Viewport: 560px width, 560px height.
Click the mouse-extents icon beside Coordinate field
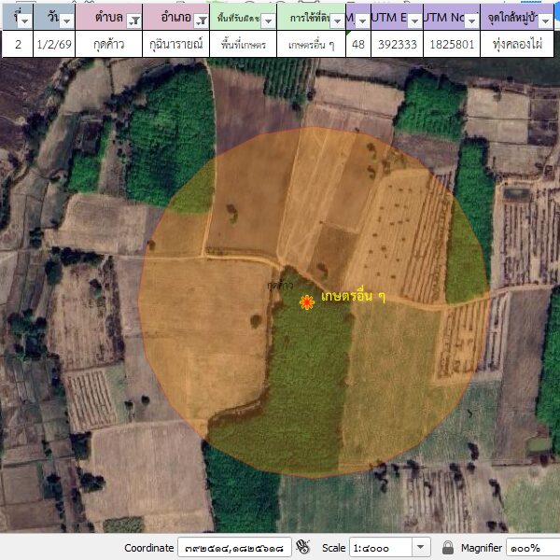point(302,547)
